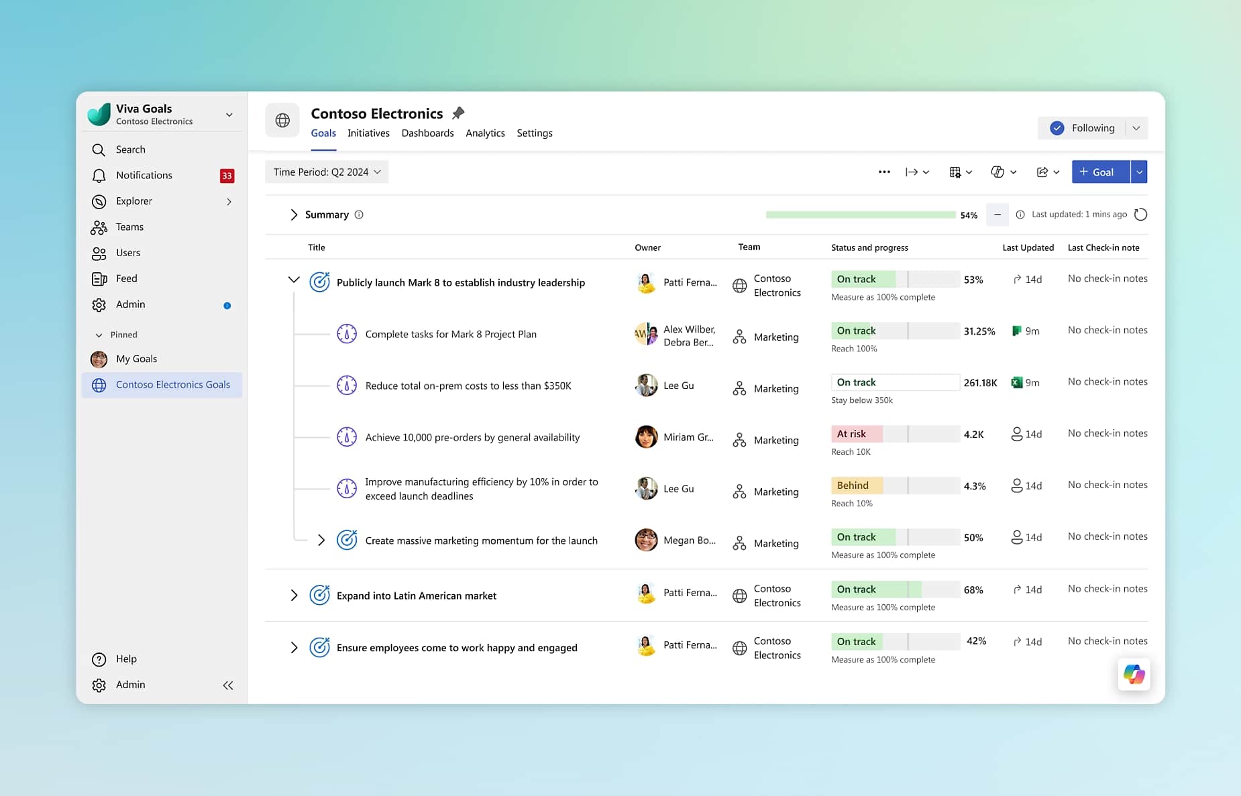Expand the Expand into Latin American market goal
1241x796 pixels.
294,595
